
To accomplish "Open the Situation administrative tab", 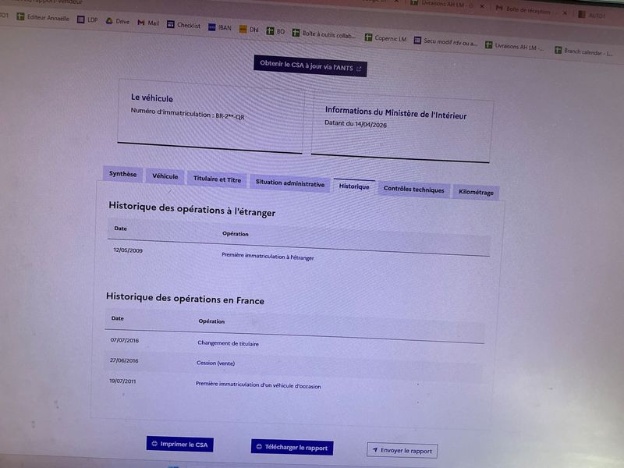I will tap(289, 183).
